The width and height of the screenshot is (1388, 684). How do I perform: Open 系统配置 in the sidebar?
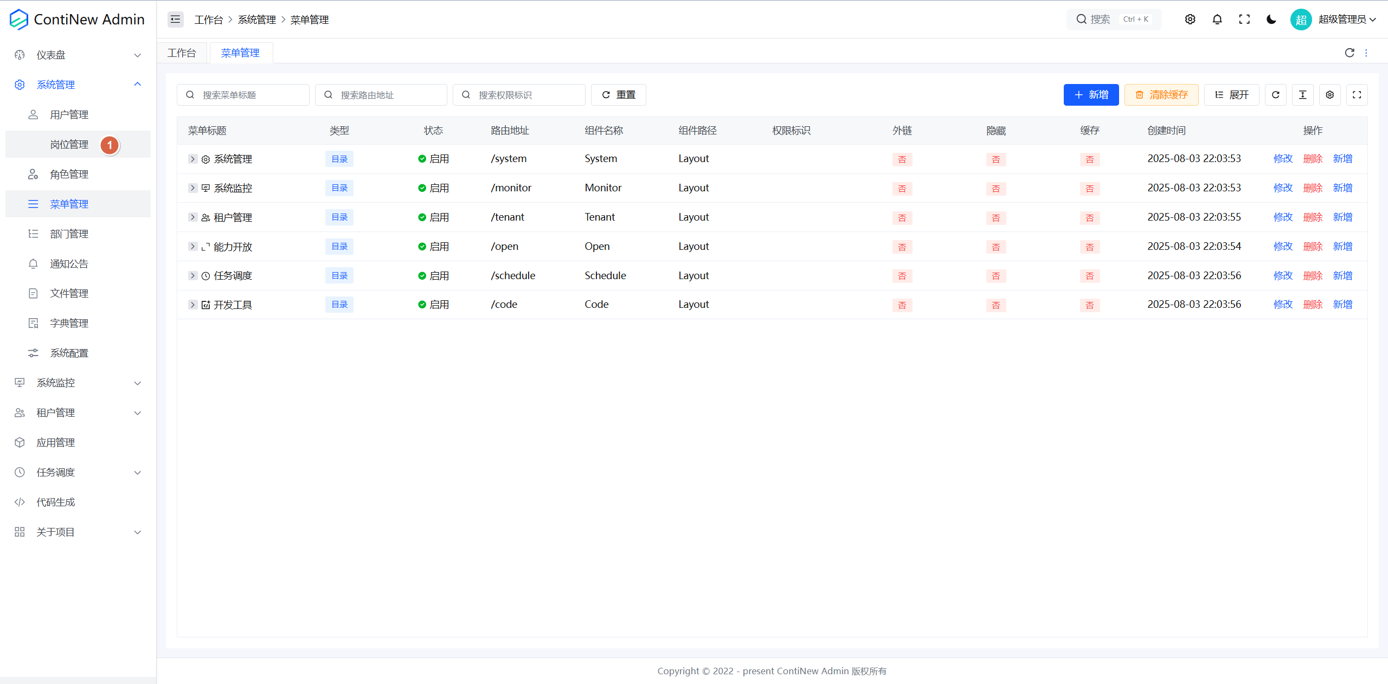pos(78,353)
